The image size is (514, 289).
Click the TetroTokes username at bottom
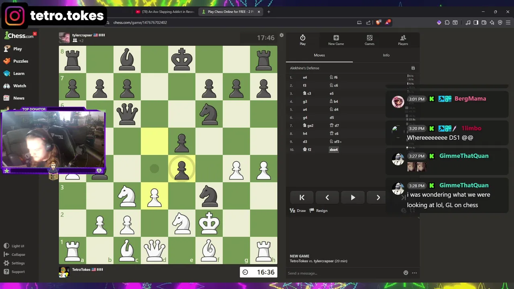pyautogui.click(x=81, y=270)
